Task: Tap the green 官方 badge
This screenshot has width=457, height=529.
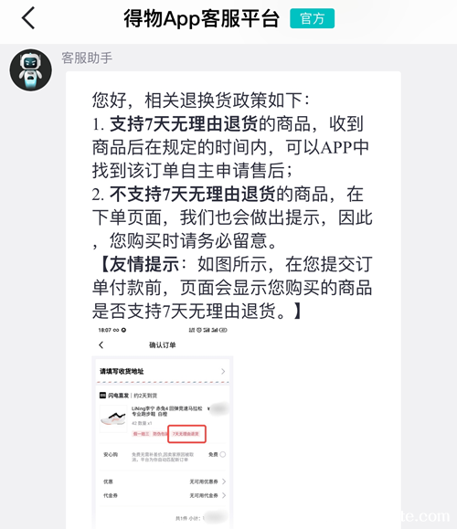Action: pos(313,18)
